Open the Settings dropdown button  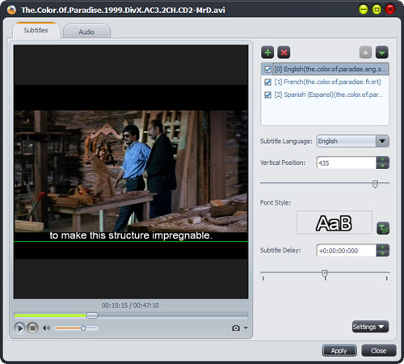point(370,327)
